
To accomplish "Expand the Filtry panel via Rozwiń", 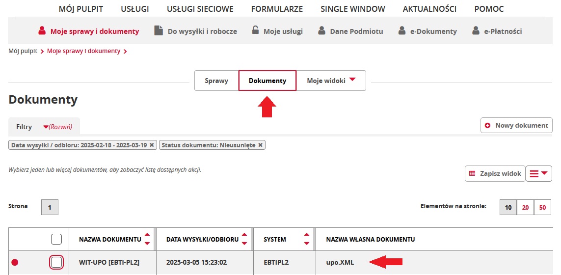I will [x=58, y=127].
